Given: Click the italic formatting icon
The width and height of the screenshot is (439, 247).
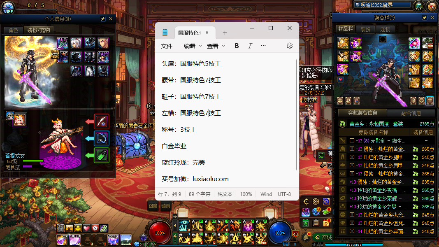Looking at the screenshot, I should [x=250, y=46].
